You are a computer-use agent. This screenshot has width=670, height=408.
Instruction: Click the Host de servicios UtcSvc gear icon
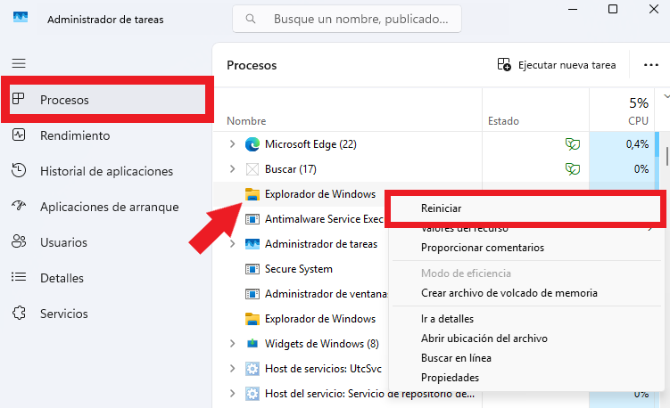pyautogui.click(x=252, y=369)
